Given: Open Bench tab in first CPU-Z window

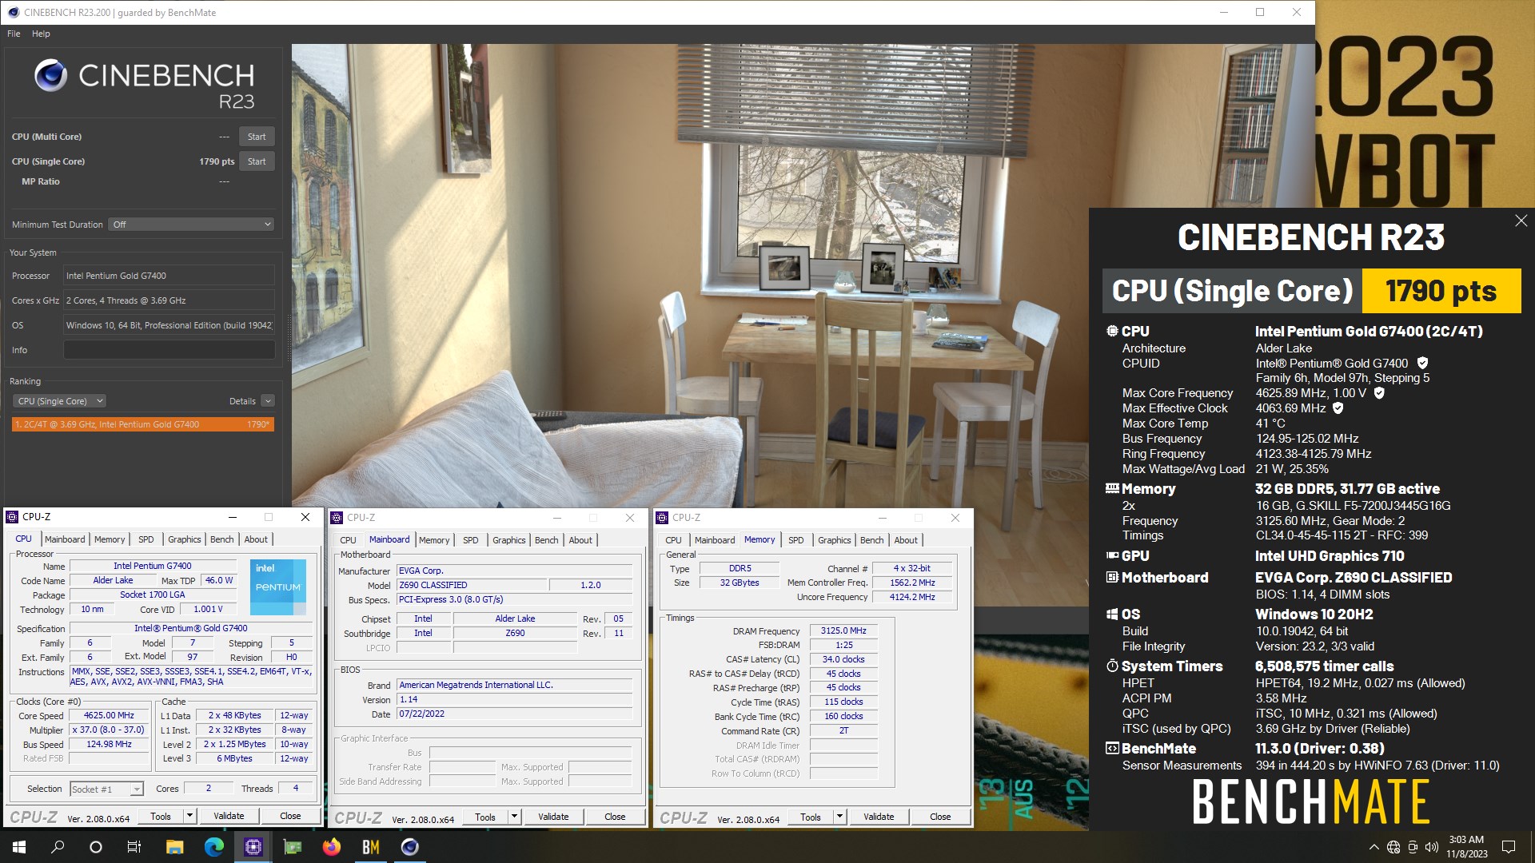Looking at the screenshot, I should (x=222, y=539).
